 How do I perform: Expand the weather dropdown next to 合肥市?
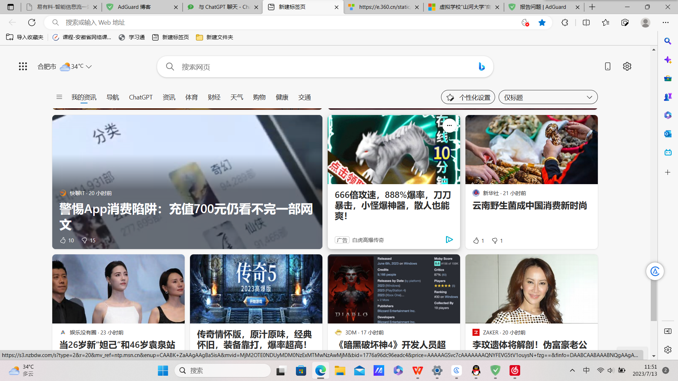(x=89, y=66)
